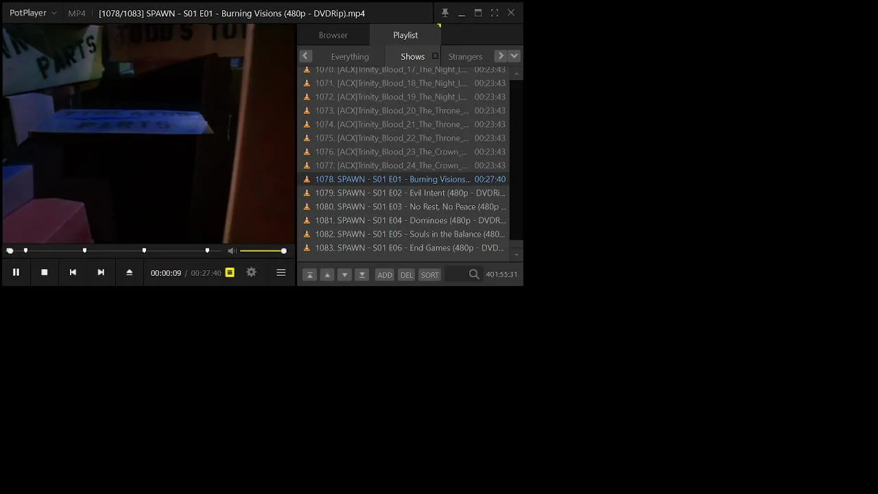The image size is (878, 494).
Task: Click the playlist search input field
Action: [455, 274]
